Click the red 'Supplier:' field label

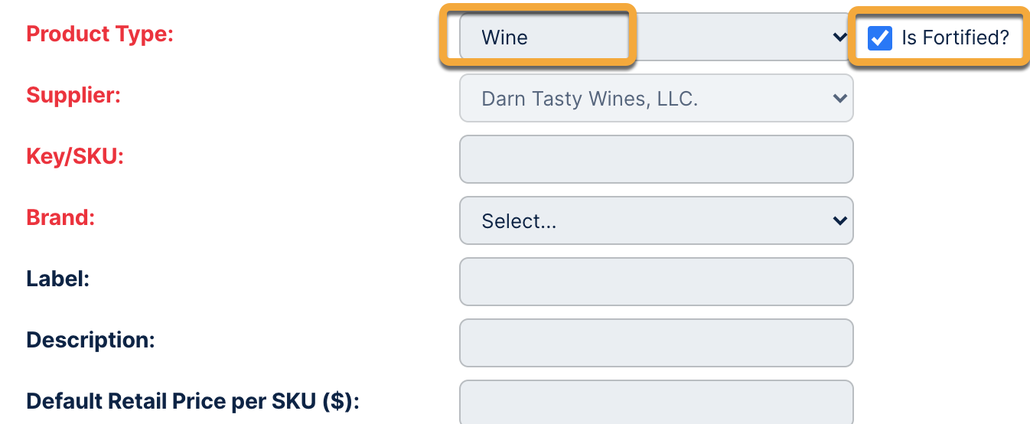[73, 96]
